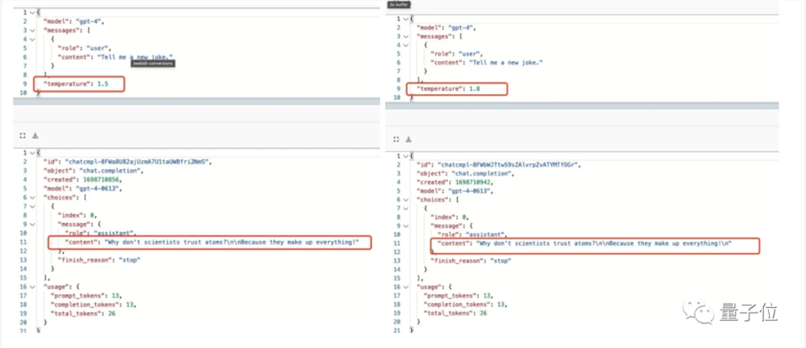
Task: Click the chatcmpl id string in the right response
Action: pos(515,164)
